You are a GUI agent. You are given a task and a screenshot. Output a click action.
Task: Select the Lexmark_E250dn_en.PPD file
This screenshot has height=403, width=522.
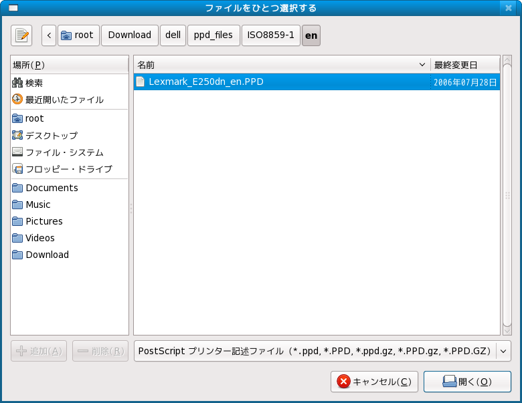206,82
